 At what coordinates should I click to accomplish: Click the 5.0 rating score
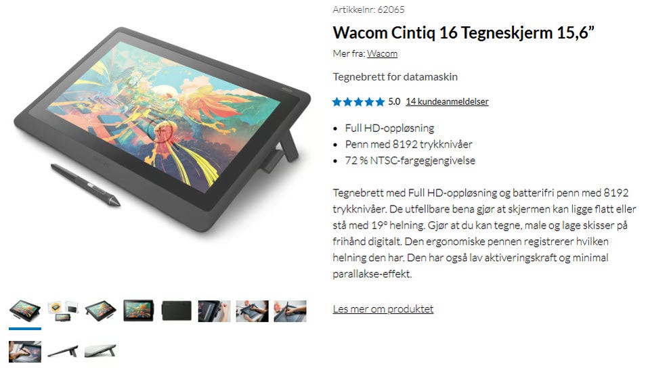[394, 101]
